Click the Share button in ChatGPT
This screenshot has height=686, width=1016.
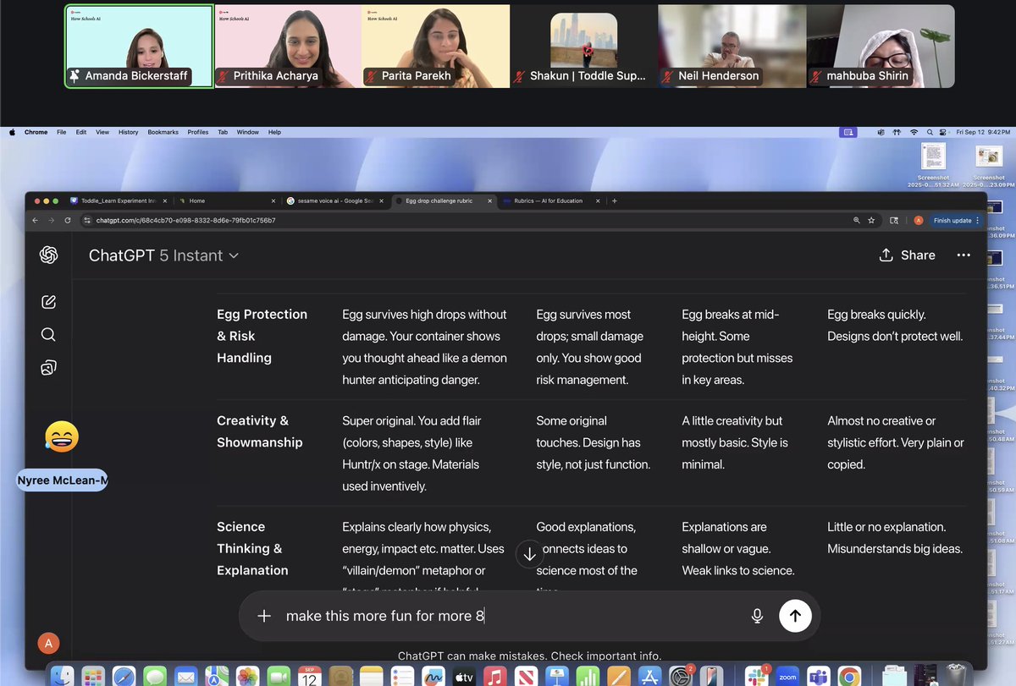(x=907, y=255)
